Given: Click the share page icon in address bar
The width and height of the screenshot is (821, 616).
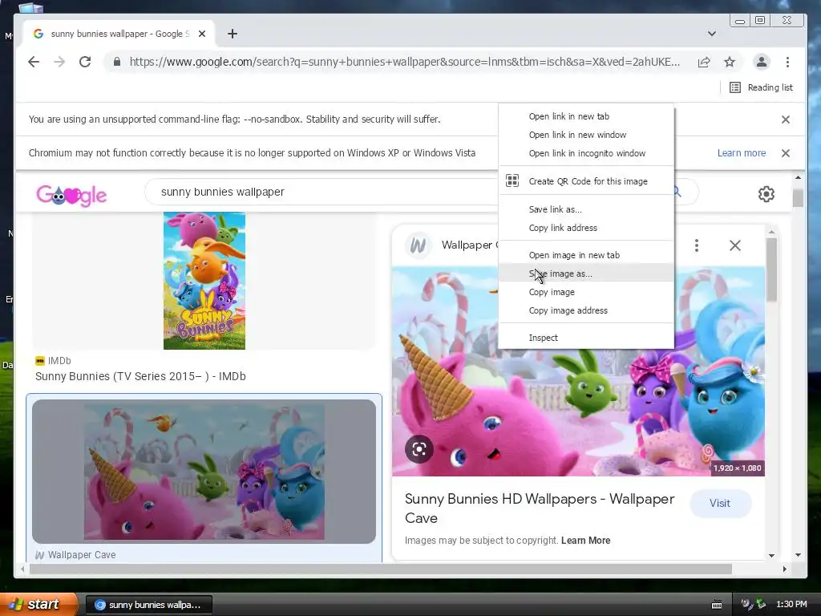Looking at the screenshot, I should coord(704,62).
